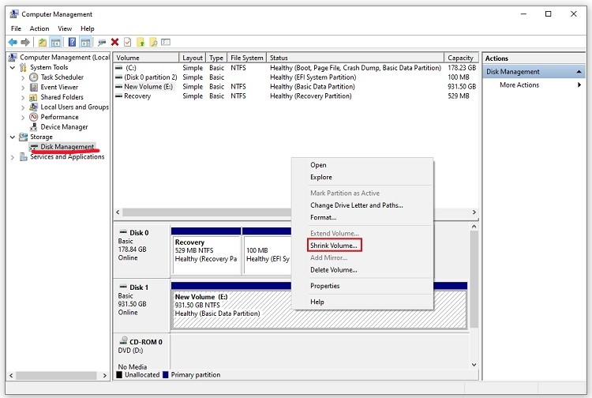592x398 pixels.
Task: Sort by the Type column header
Action: point(216,58)
